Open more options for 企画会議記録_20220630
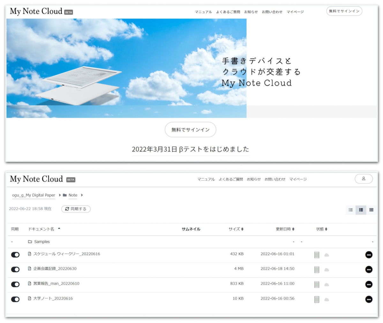383x323 pixels. (x=369, y=269)
